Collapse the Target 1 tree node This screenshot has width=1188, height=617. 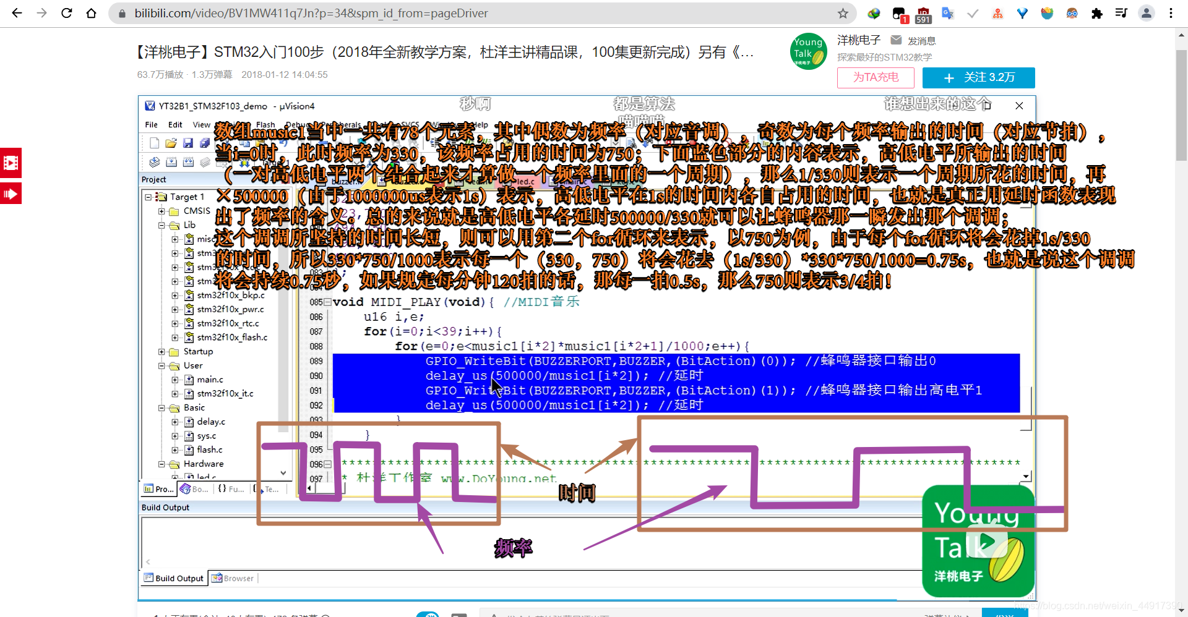tap(148, 197)
